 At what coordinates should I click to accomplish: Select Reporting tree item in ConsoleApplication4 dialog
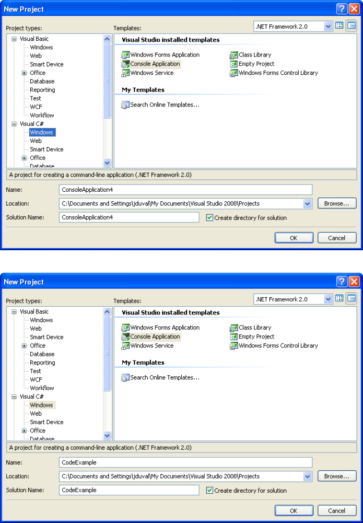pos(42,90)
